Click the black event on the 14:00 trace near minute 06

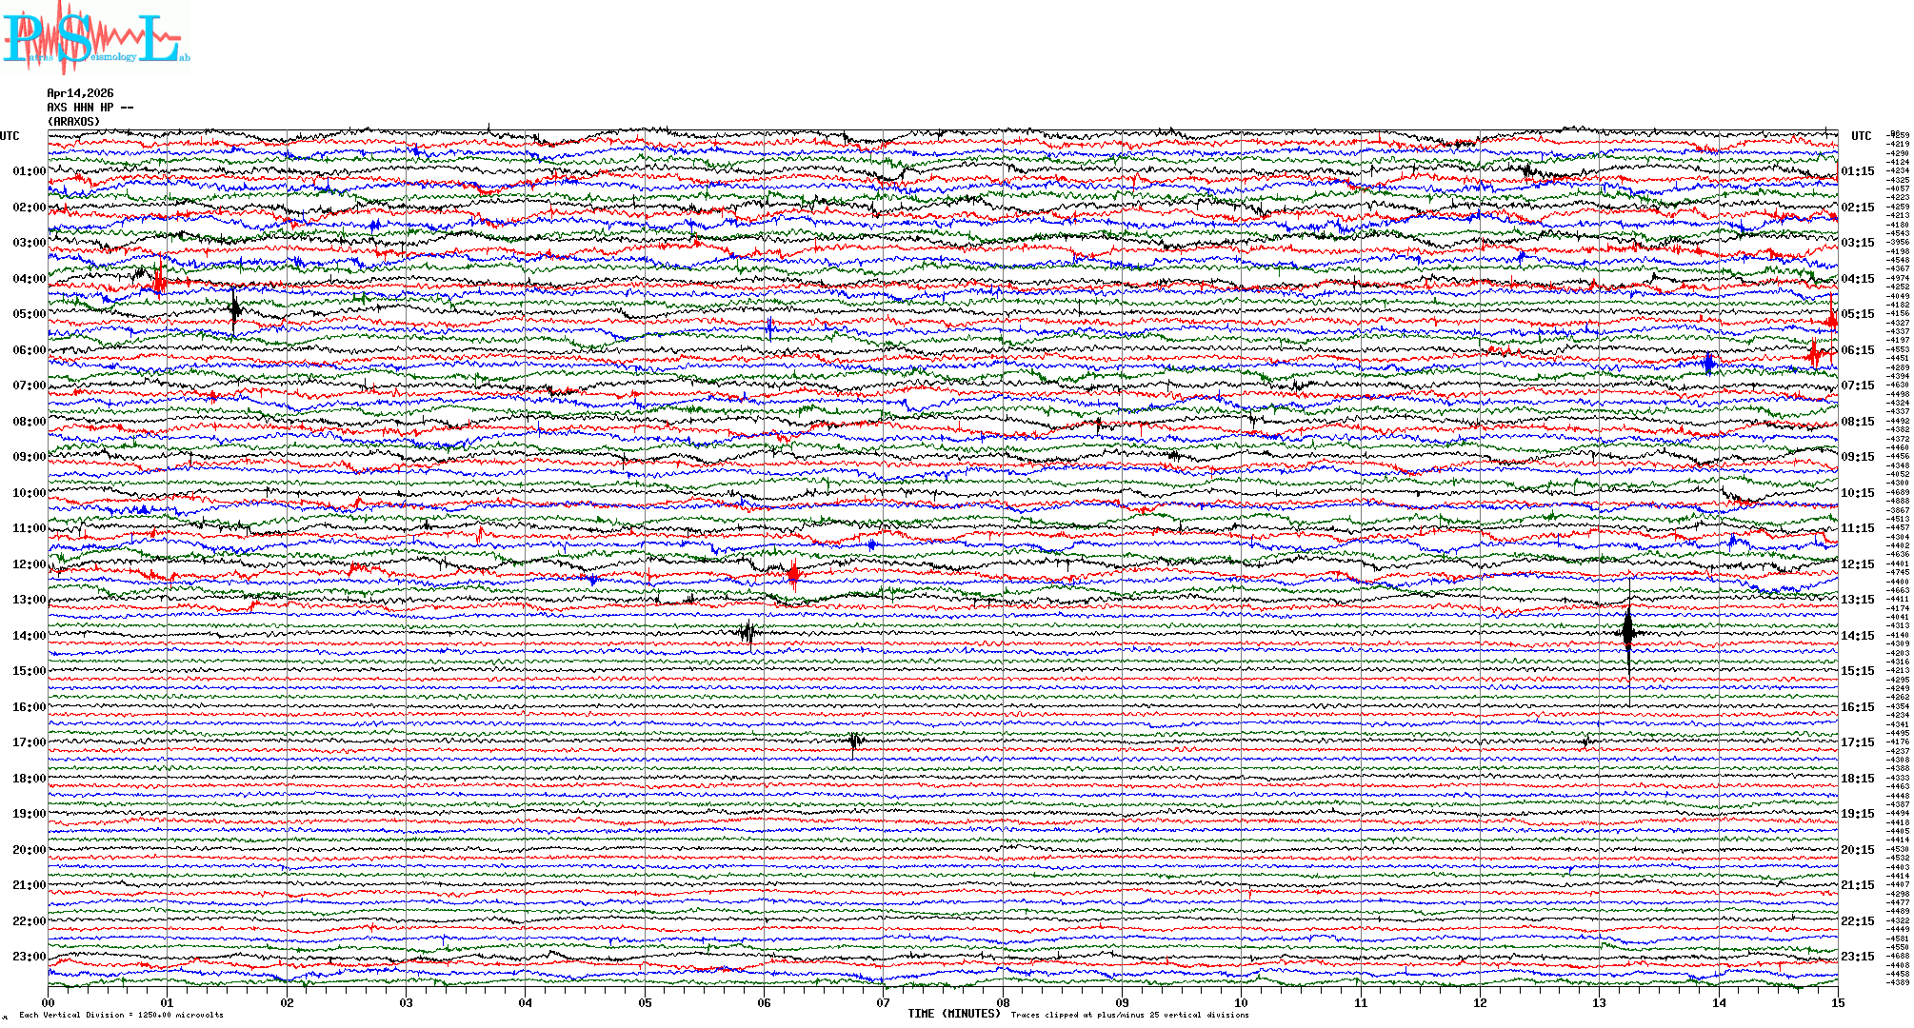tap(748, 632)
